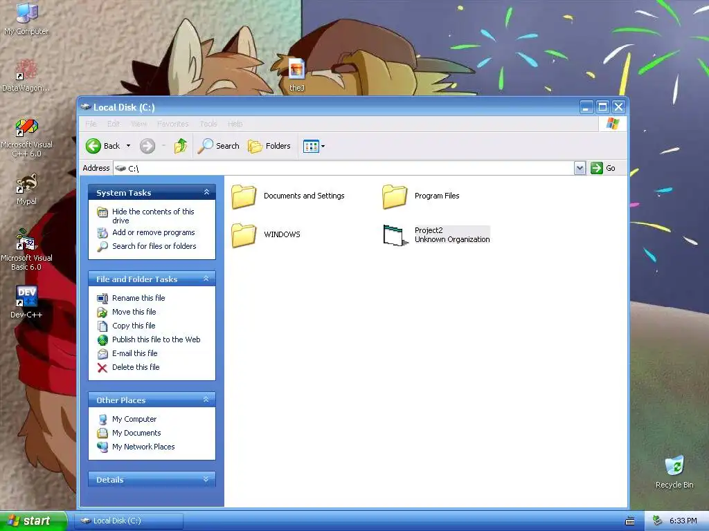This screenshot has width=709, height=531.
Task: Open the Help menu
Action: coord(235,124)
